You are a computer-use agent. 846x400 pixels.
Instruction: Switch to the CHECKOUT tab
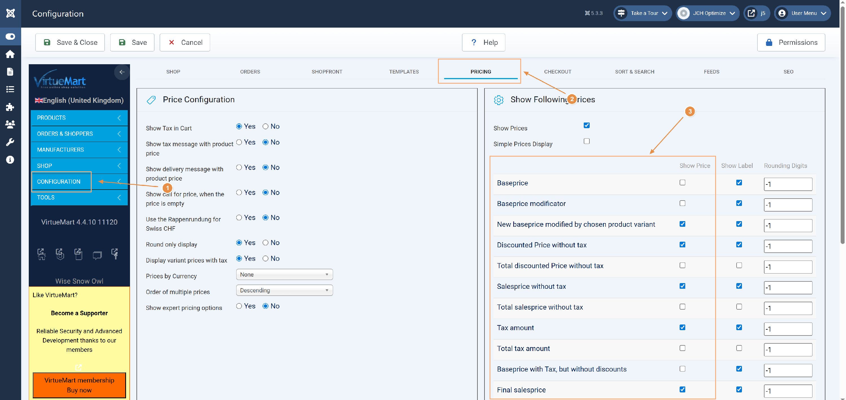tap(557, 72)
